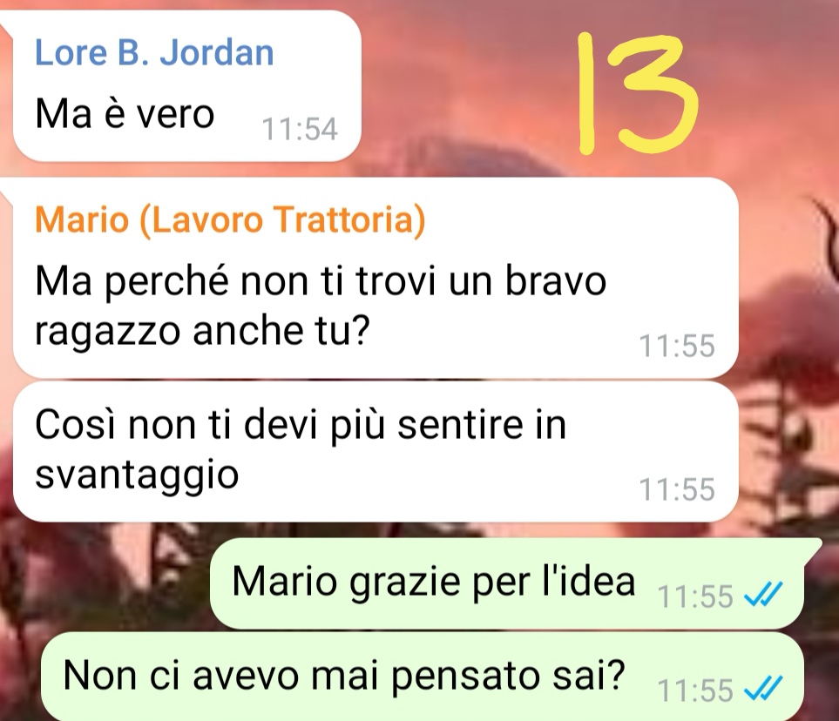Click the 11:54 timestamp on Lore's message

click(300, 129)
